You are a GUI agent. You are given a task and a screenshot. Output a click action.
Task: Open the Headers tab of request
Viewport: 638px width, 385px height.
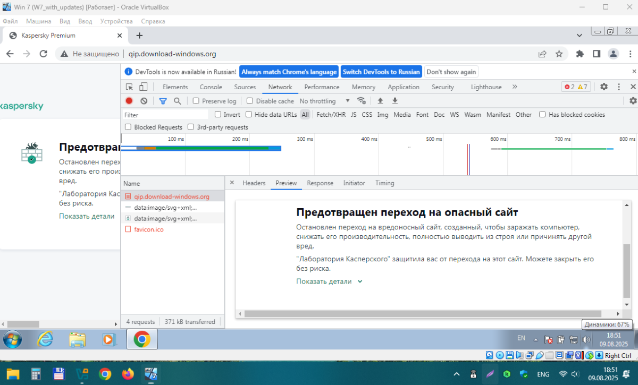click(x=254, y=183)
